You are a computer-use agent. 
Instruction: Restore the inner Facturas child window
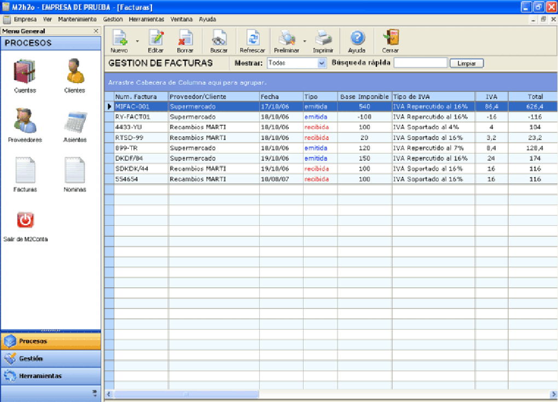coord(543,19)
